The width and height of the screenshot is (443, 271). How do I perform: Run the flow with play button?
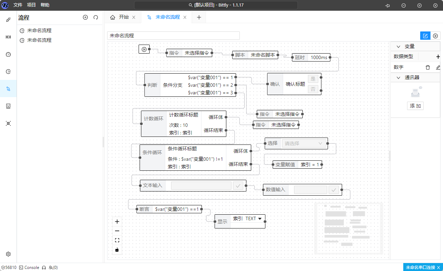click(435, 36)
